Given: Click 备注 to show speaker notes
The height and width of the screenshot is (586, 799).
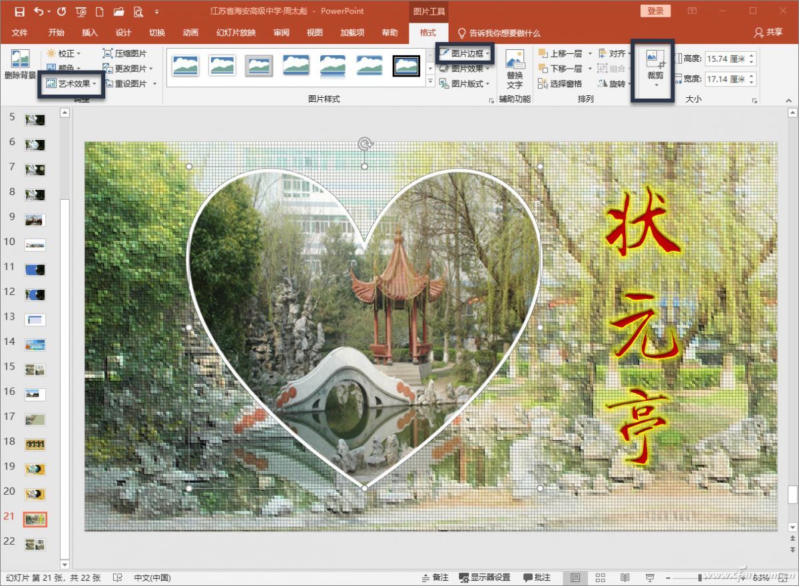Looking at the screenshot, I should click(436, 577).
